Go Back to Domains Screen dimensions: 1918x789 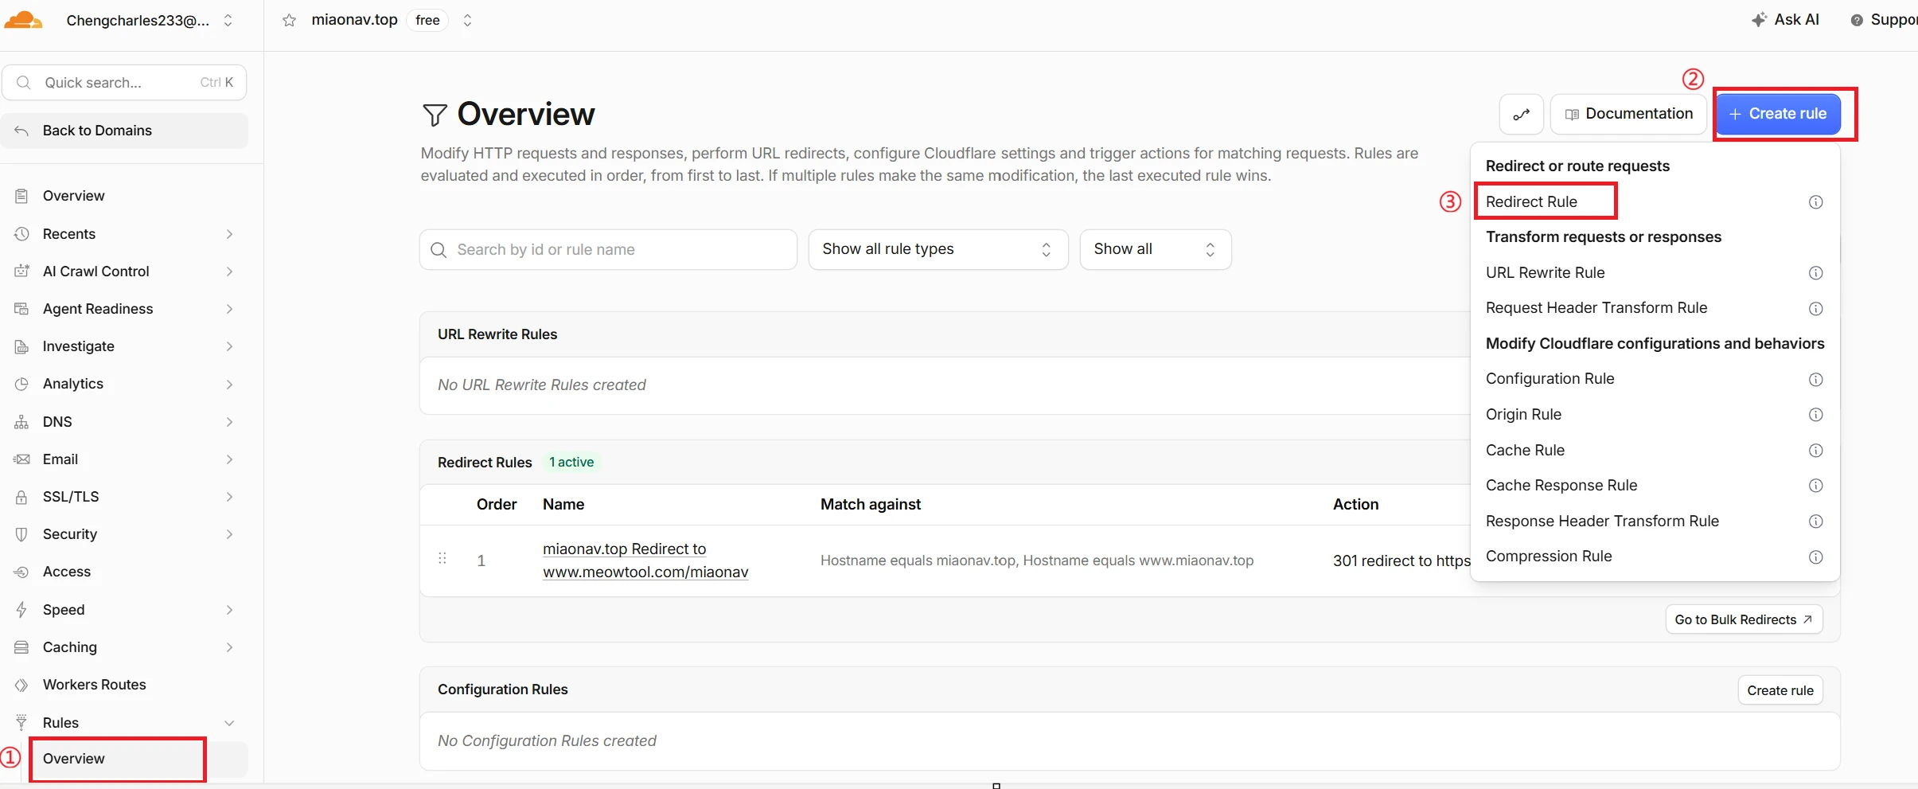[124, 131]
